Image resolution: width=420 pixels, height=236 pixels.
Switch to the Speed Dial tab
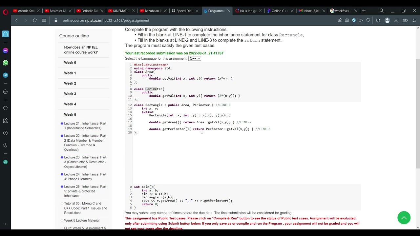click(185, 11)
